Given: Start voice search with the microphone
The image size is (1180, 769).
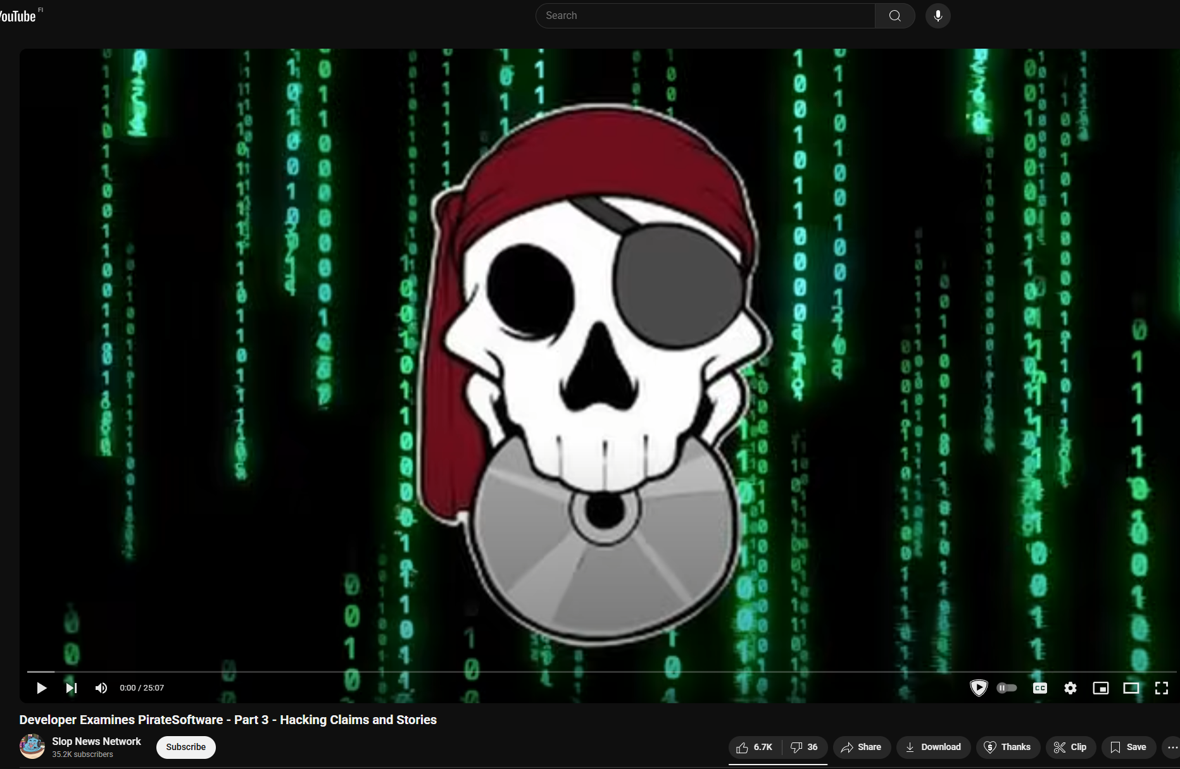Looking at the screenshot, I should point(938,16).
